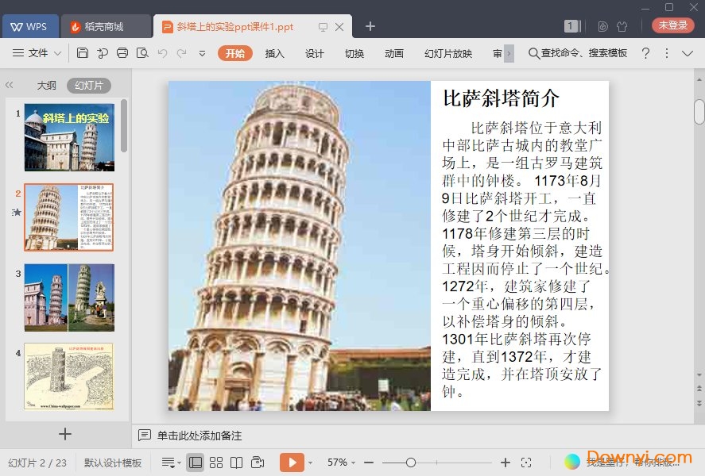705x476 pixels.
Task: Switch panel to 大纲 outline view
Action: [46, 86]
